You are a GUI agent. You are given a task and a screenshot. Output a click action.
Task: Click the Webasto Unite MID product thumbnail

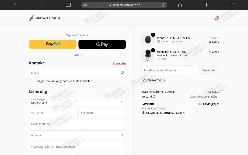(148, 40)
